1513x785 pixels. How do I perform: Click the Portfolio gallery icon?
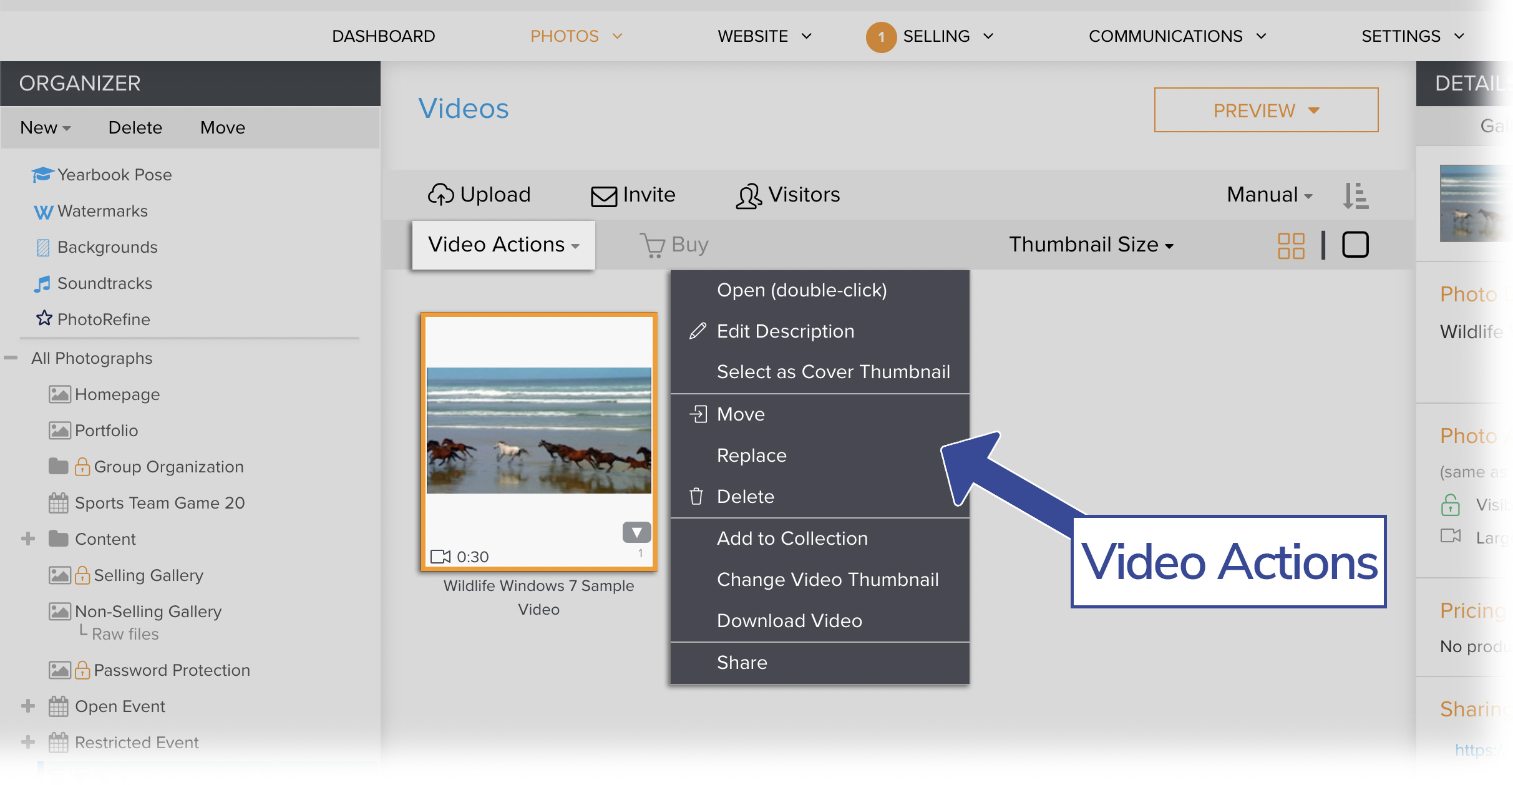(x=59, y=431)
